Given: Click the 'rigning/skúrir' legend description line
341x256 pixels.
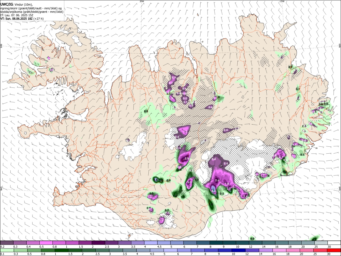Looking at the screenshot, I should click(31, 8).
